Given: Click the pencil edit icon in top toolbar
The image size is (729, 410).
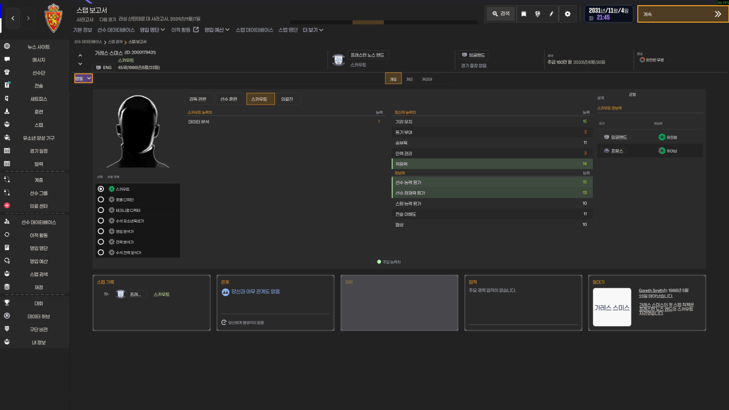Looking at the screenshot, I should tap(551, 14).
